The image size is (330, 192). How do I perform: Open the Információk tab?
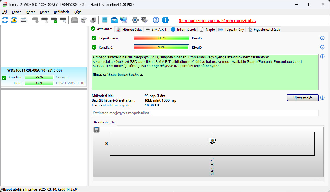[183, 29]
